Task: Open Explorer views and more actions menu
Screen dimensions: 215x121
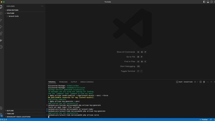Action: point(42,6)
